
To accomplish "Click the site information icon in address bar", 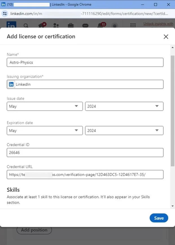I will 5,14.
